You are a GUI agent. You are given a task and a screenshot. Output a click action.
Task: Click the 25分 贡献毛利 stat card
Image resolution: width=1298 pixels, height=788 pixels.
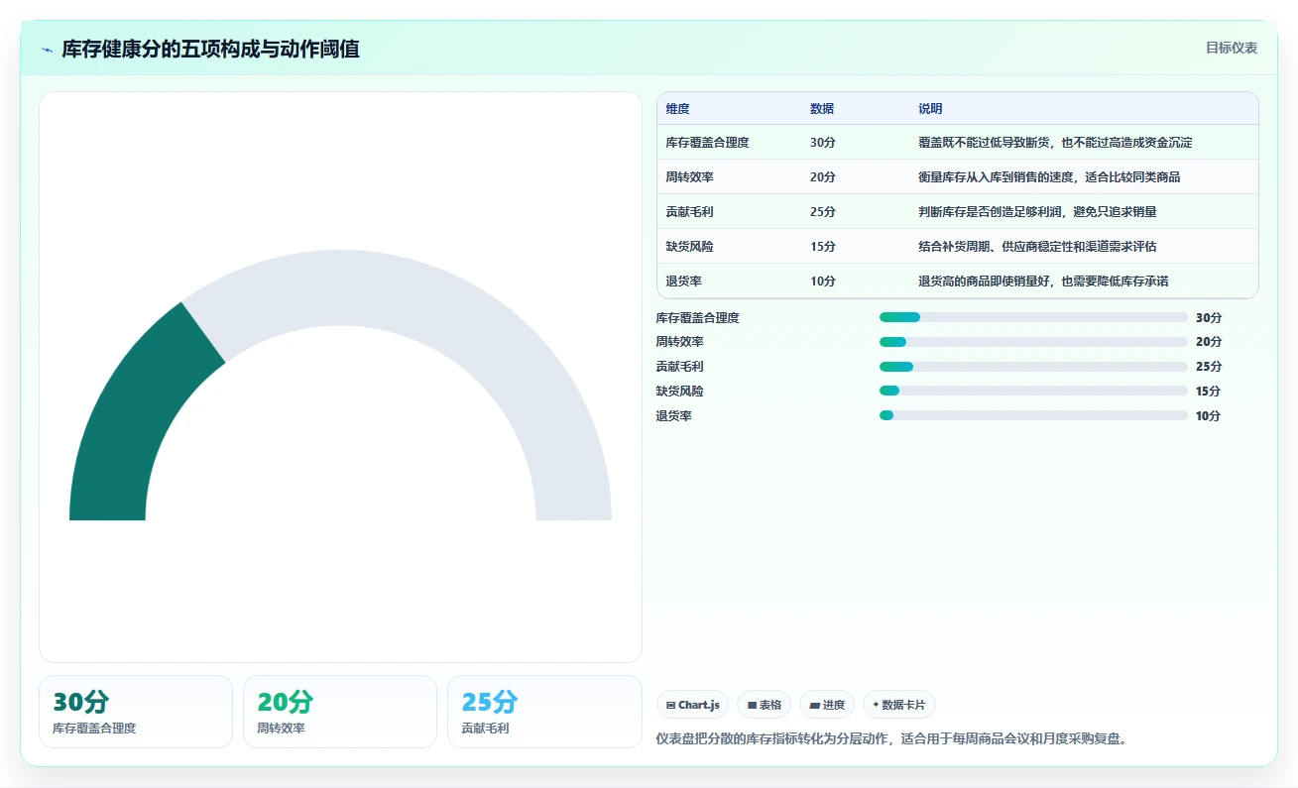point(544,712)
